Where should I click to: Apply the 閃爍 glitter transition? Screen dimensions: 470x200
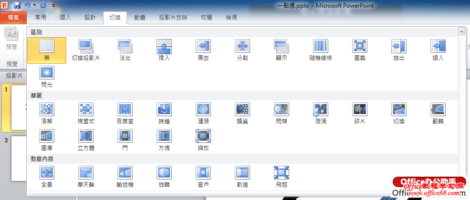tap(282, 114)
